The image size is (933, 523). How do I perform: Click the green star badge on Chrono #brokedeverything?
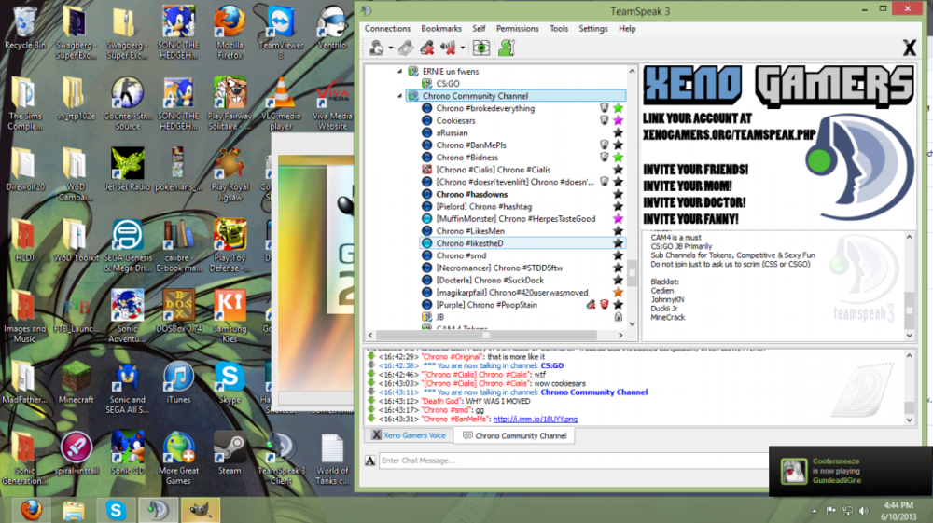[x=619, y=108]
